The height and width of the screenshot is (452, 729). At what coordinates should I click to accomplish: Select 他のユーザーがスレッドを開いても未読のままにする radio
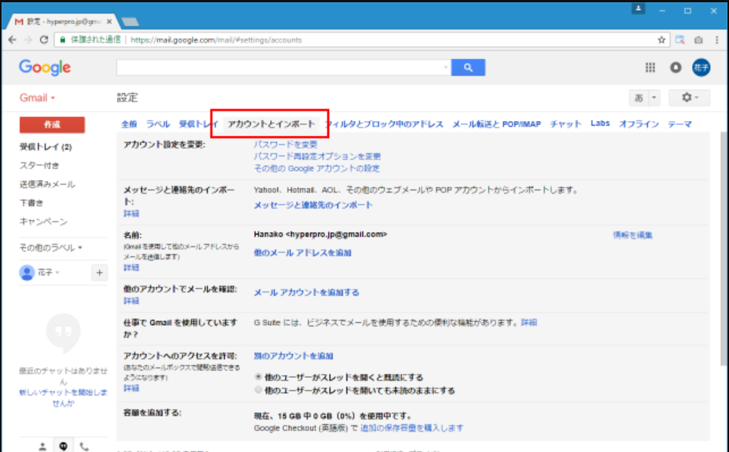pyautogui.click(x=259, y=390)
